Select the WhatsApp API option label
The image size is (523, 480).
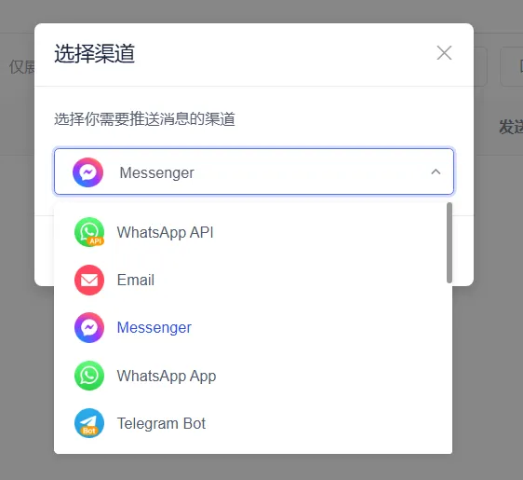tap(165, 232)
